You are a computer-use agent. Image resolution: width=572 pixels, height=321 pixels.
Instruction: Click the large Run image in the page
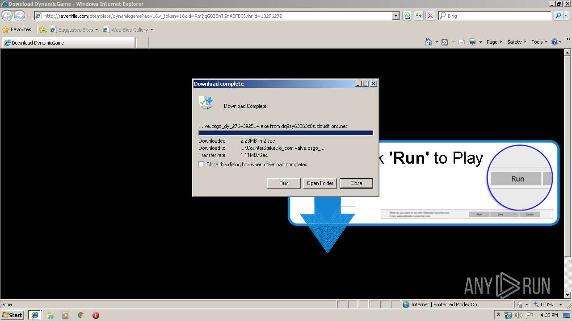(520, 177)
